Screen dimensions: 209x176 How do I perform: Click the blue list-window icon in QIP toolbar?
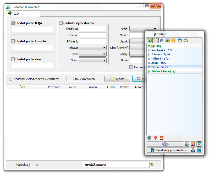point(180,40)
